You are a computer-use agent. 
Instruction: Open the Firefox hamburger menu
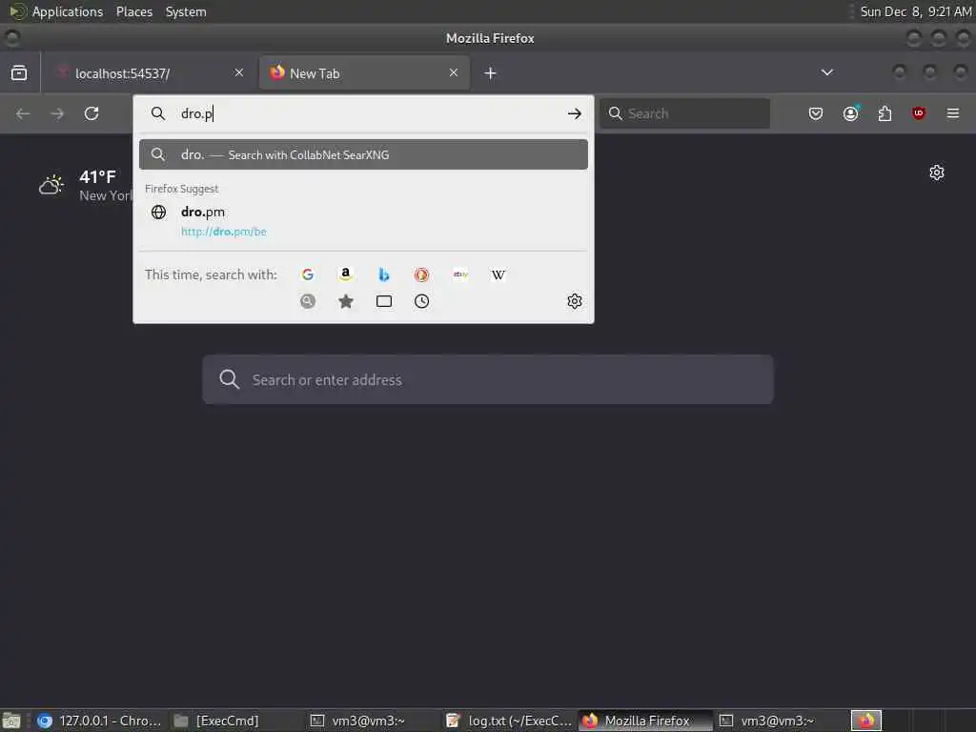952,113
